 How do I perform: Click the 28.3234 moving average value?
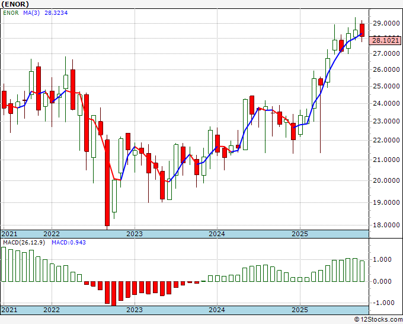(56, 13)
